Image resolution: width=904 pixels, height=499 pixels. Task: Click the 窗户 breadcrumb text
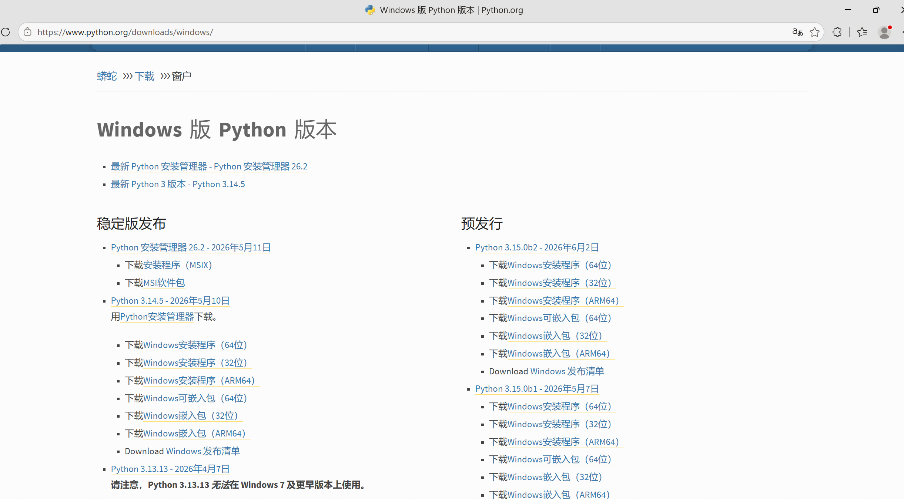(182, 76)
